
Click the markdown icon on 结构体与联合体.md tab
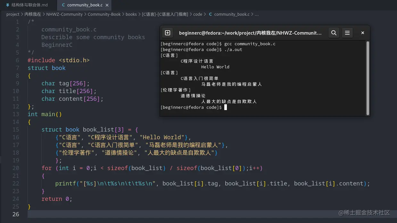(x=8, y=5)
